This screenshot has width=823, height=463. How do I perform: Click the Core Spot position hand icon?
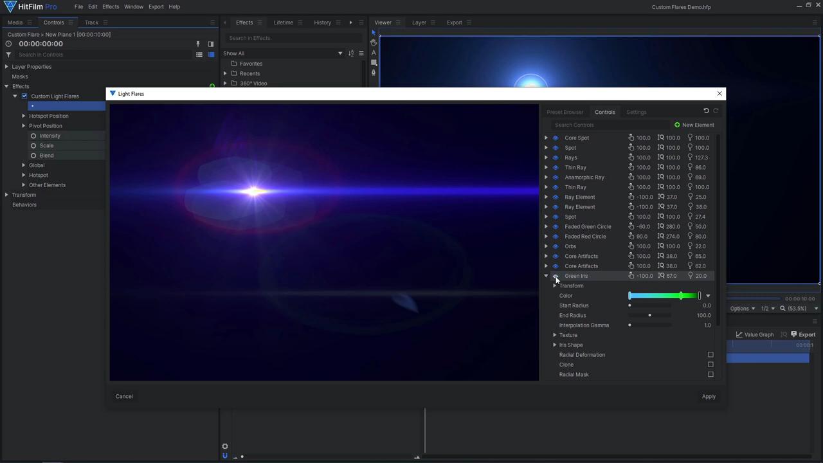coord(631,138)
